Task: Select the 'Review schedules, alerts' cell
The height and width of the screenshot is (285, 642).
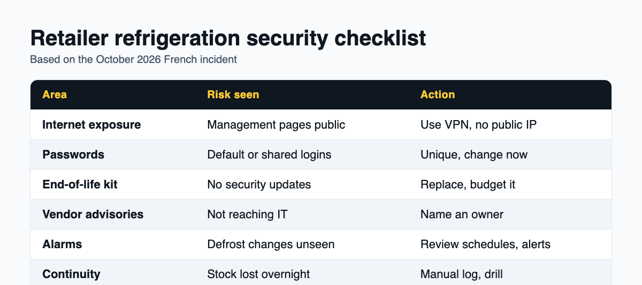Action: [510, 244]
